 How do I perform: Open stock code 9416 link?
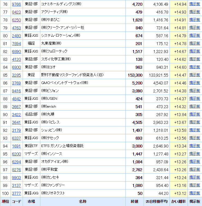pos(16,91)
